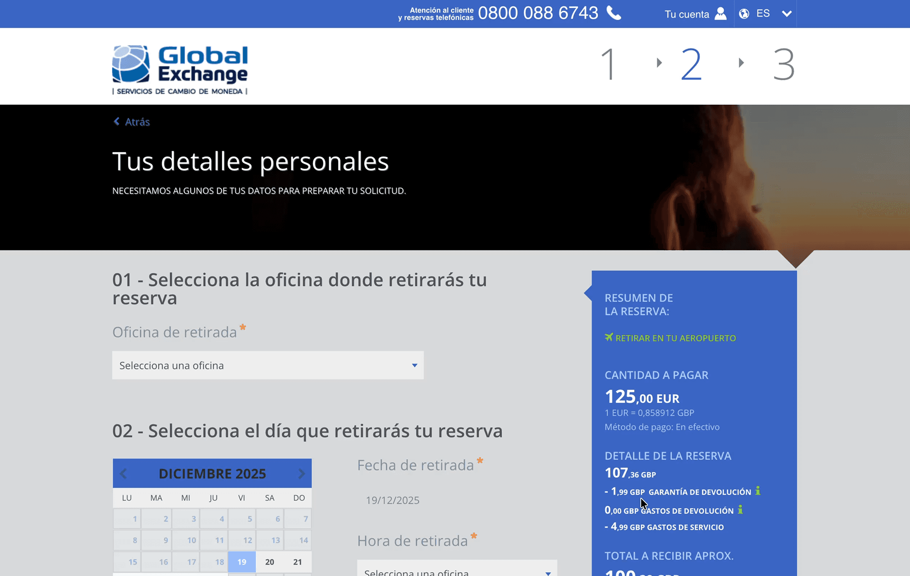The image size is (910, 576).
Task: Click the Atrás back link
Action: pyautogui.click(x=137, y=122)
